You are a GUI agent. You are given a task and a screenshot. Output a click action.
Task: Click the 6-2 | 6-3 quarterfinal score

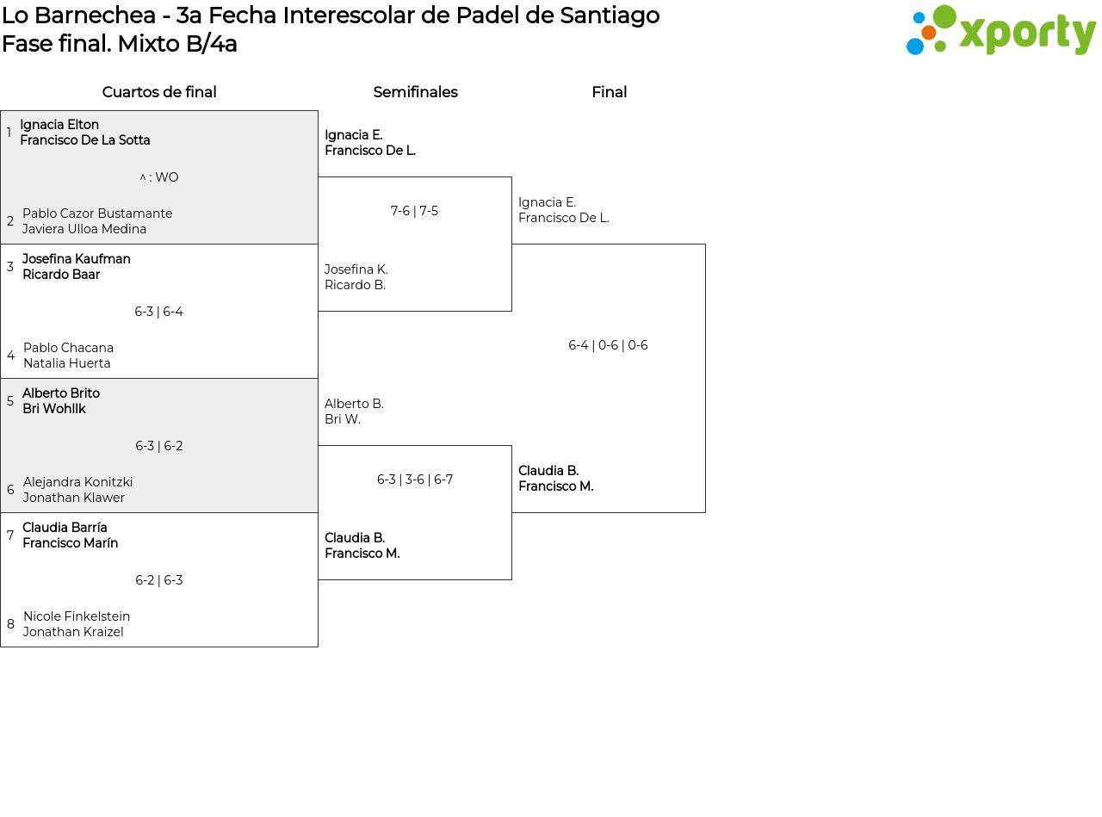pos(159,580)
